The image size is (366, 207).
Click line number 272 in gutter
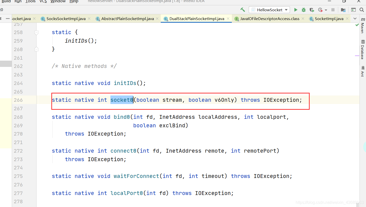pyautogui.click(x=18, y=151)
